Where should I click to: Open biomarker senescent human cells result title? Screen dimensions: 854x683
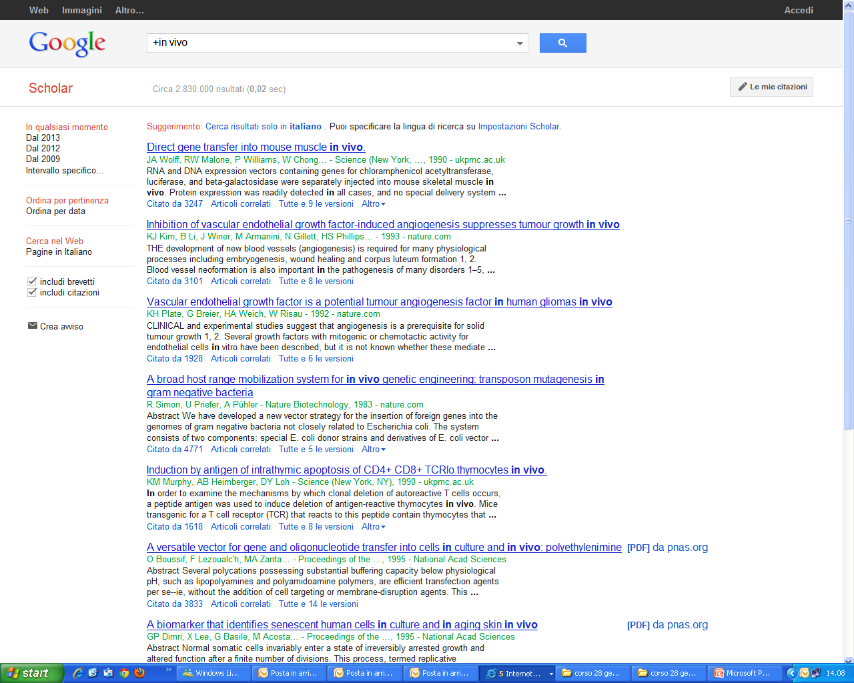(342, 624)
